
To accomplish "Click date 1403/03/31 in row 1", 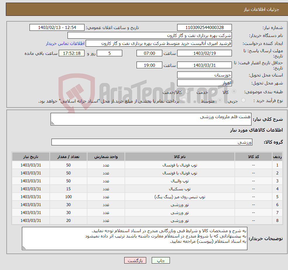I will coord(31,165).
